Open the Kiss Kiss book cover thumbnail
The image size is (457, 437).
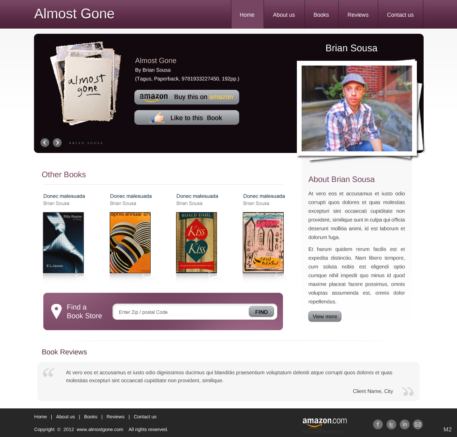pos(196,243)
